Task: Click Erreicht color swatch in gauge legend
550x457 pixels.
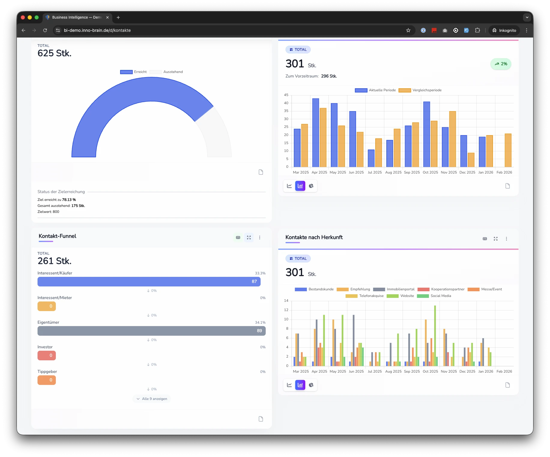Action: pyautogui.click(x=126, y=72)
